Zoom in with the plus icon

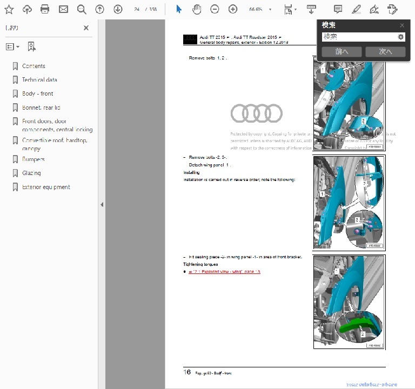[x=233, y=10]
